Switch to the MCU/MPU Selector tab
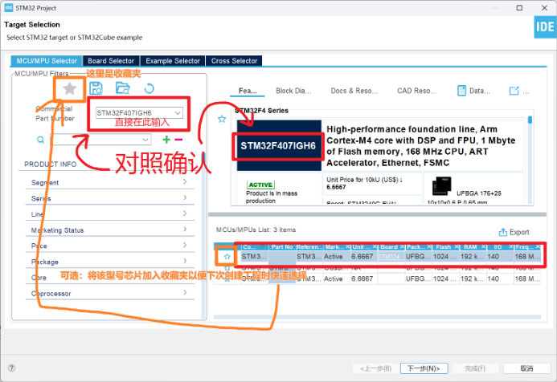This screenshot has width=557, height=382. (47, 61)
